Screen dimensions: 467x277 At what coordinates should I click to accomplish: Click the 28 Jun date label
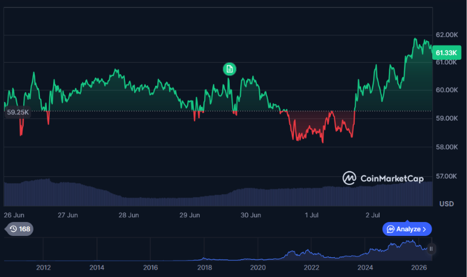pyautogui.click(x=128, y=215)
